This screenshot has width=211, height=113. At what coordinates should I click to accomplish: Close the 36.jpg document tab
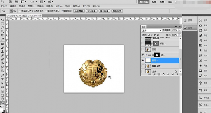tap(40, 16)
